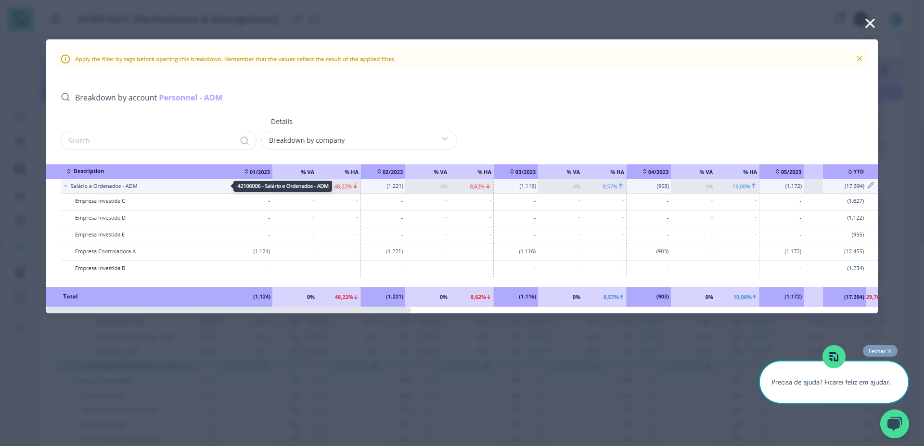Sort by the 04/2023 column
The image size is (924, 446).
(x=655, y=172)
